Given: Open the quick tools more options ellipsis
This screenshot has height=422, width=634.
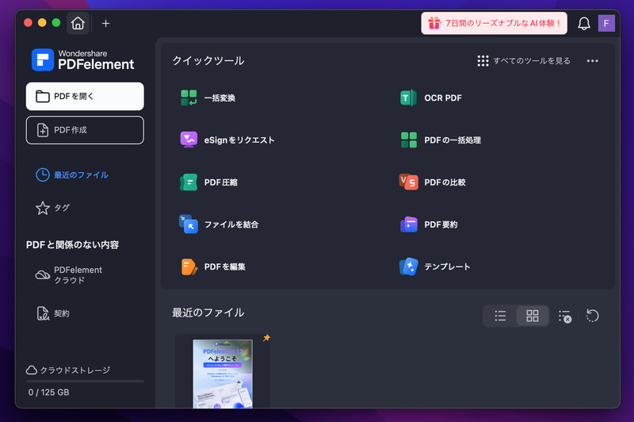Looking at the screenshot, I should pos(592,61).
